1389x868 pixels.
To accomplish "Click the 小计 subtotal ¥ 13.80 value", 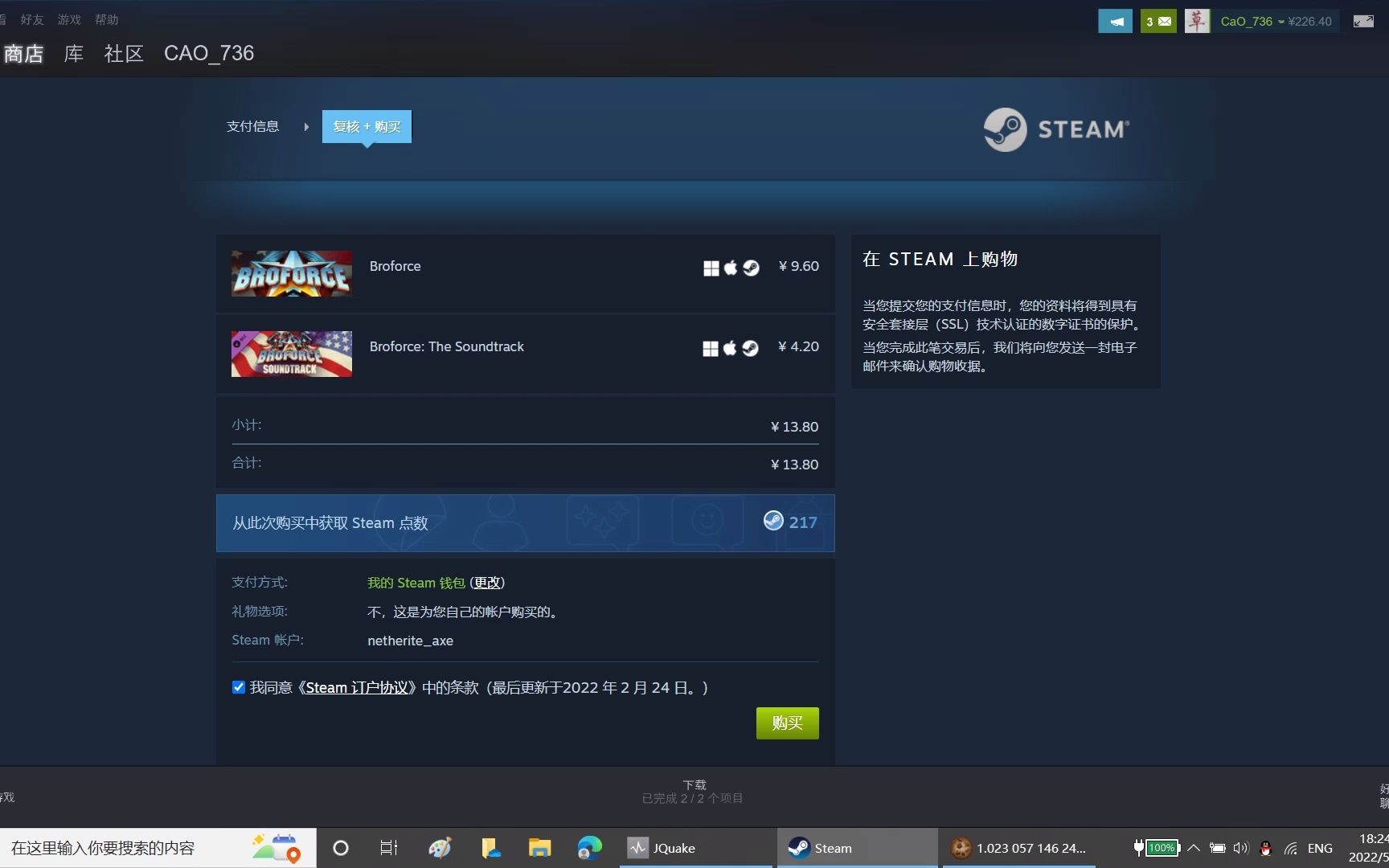I will tap(794, 427).
